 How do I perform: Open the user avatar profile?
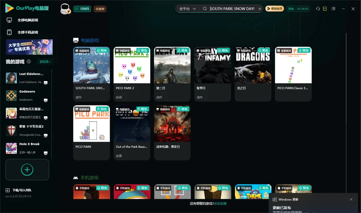(x=65, y=9)
